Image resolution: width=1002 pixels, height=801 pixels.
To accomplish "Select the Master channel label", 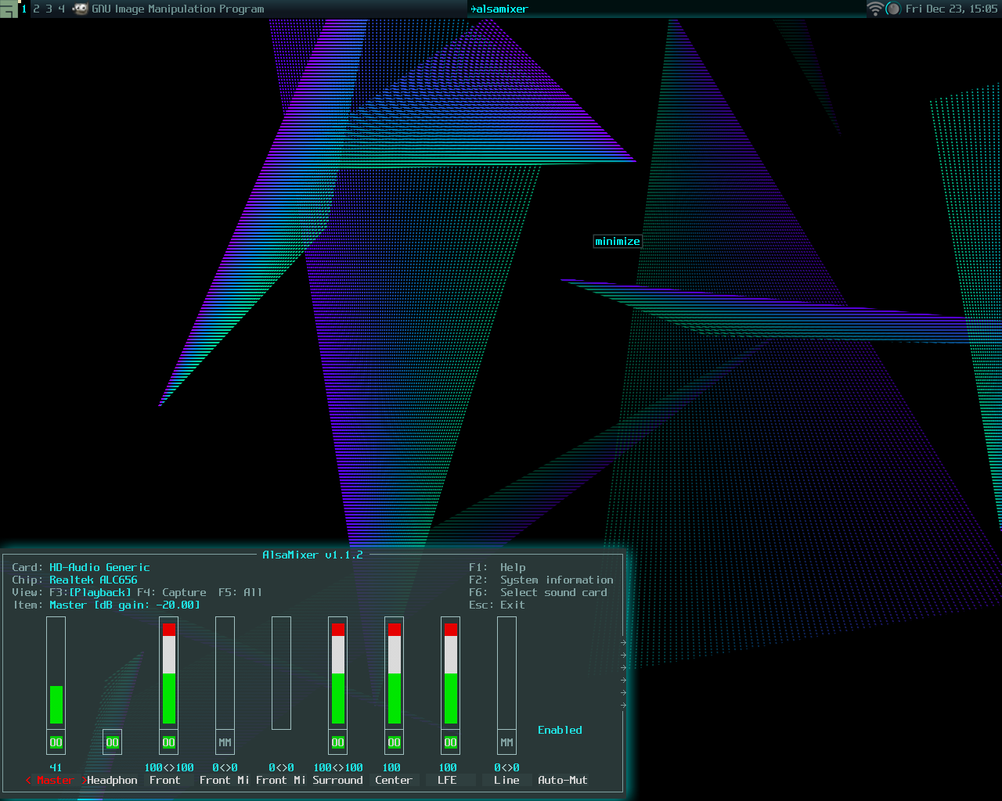I will 55,781.
